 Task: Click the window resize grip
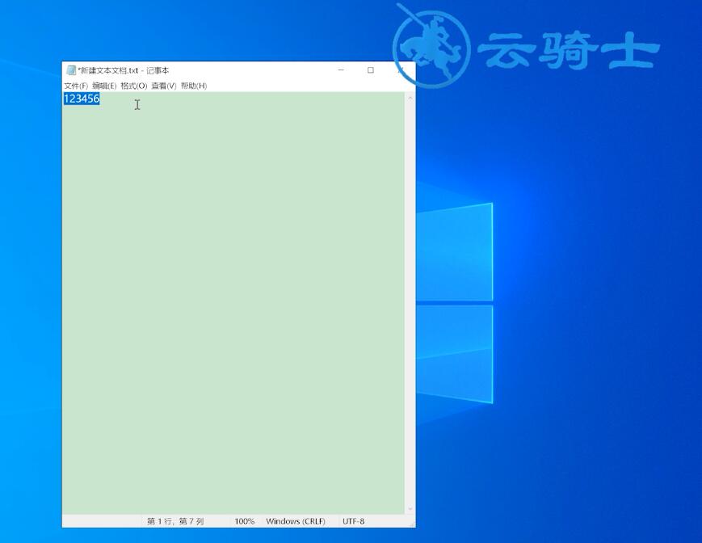[x=412, y=524]
